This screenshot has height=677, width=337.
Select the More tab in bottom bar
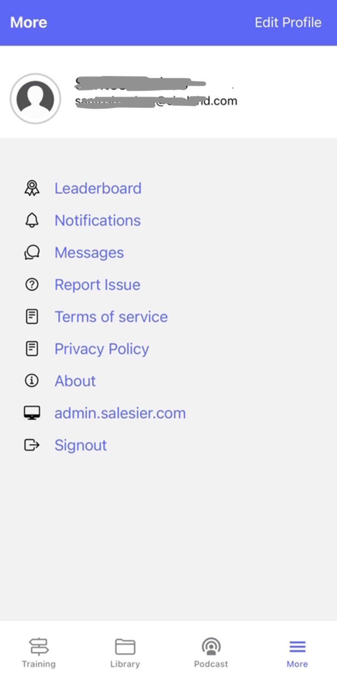[297, 653]
